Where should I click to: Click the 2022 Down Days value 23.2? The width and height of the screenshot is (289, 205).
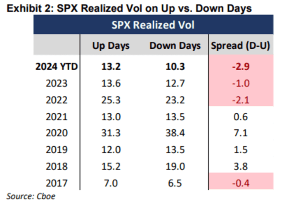click(x=175, y=99)
